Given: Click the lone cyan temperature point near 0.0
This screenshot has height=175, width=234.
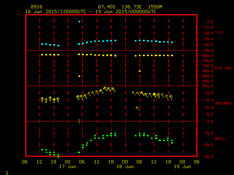Looking at the screenshot, I should [79, 22].
